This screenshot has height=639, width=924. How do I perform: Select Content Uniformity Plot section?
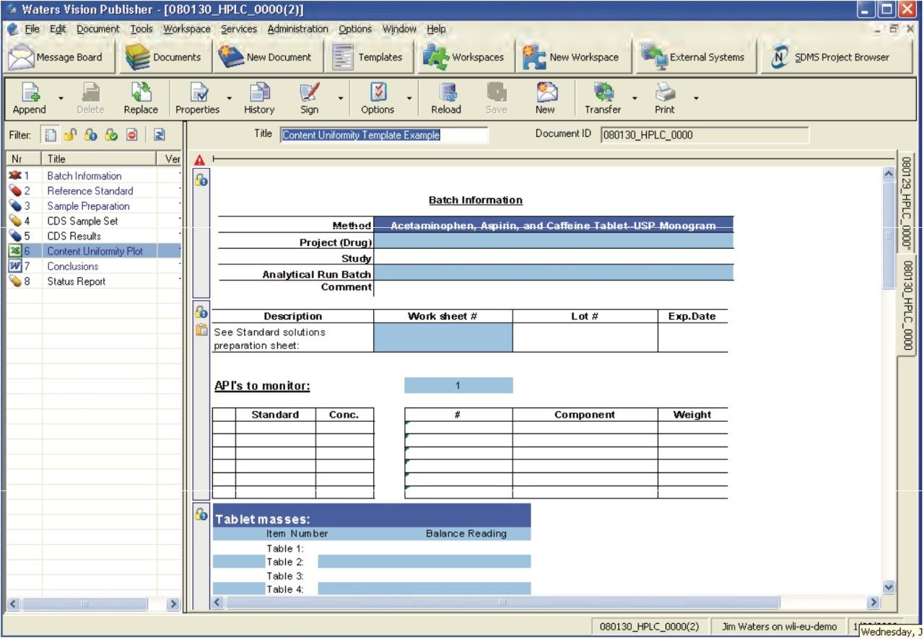(x=95, y=252)
